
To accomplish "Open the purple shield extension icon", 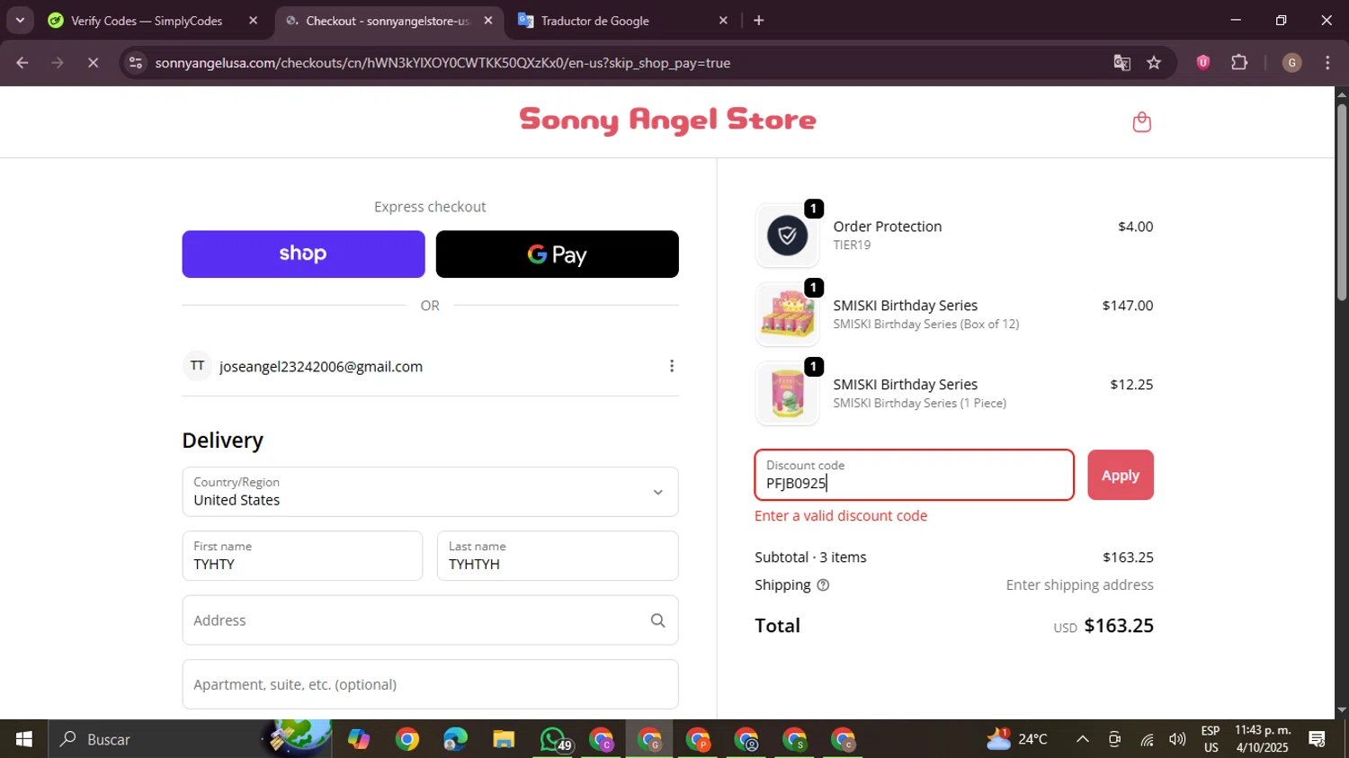I will coord(1202,62).
